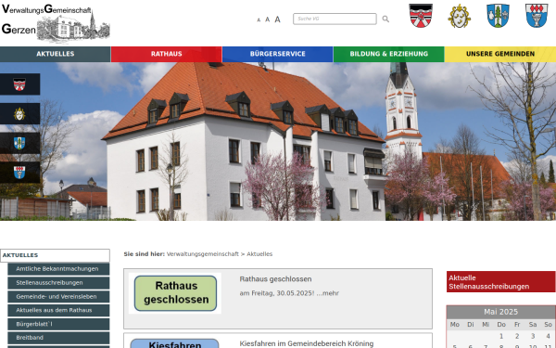Select the smallest font size A

coord(259,20)
